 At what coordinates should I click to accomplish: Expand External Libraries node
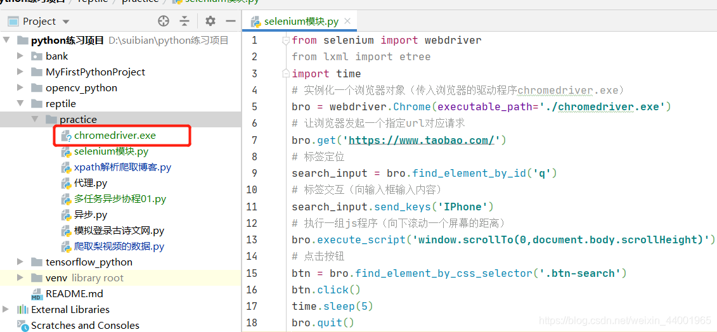(x=6, y=310)
